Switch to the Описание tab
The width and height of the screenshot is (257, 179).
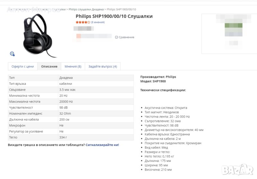(x=49, y=67)
